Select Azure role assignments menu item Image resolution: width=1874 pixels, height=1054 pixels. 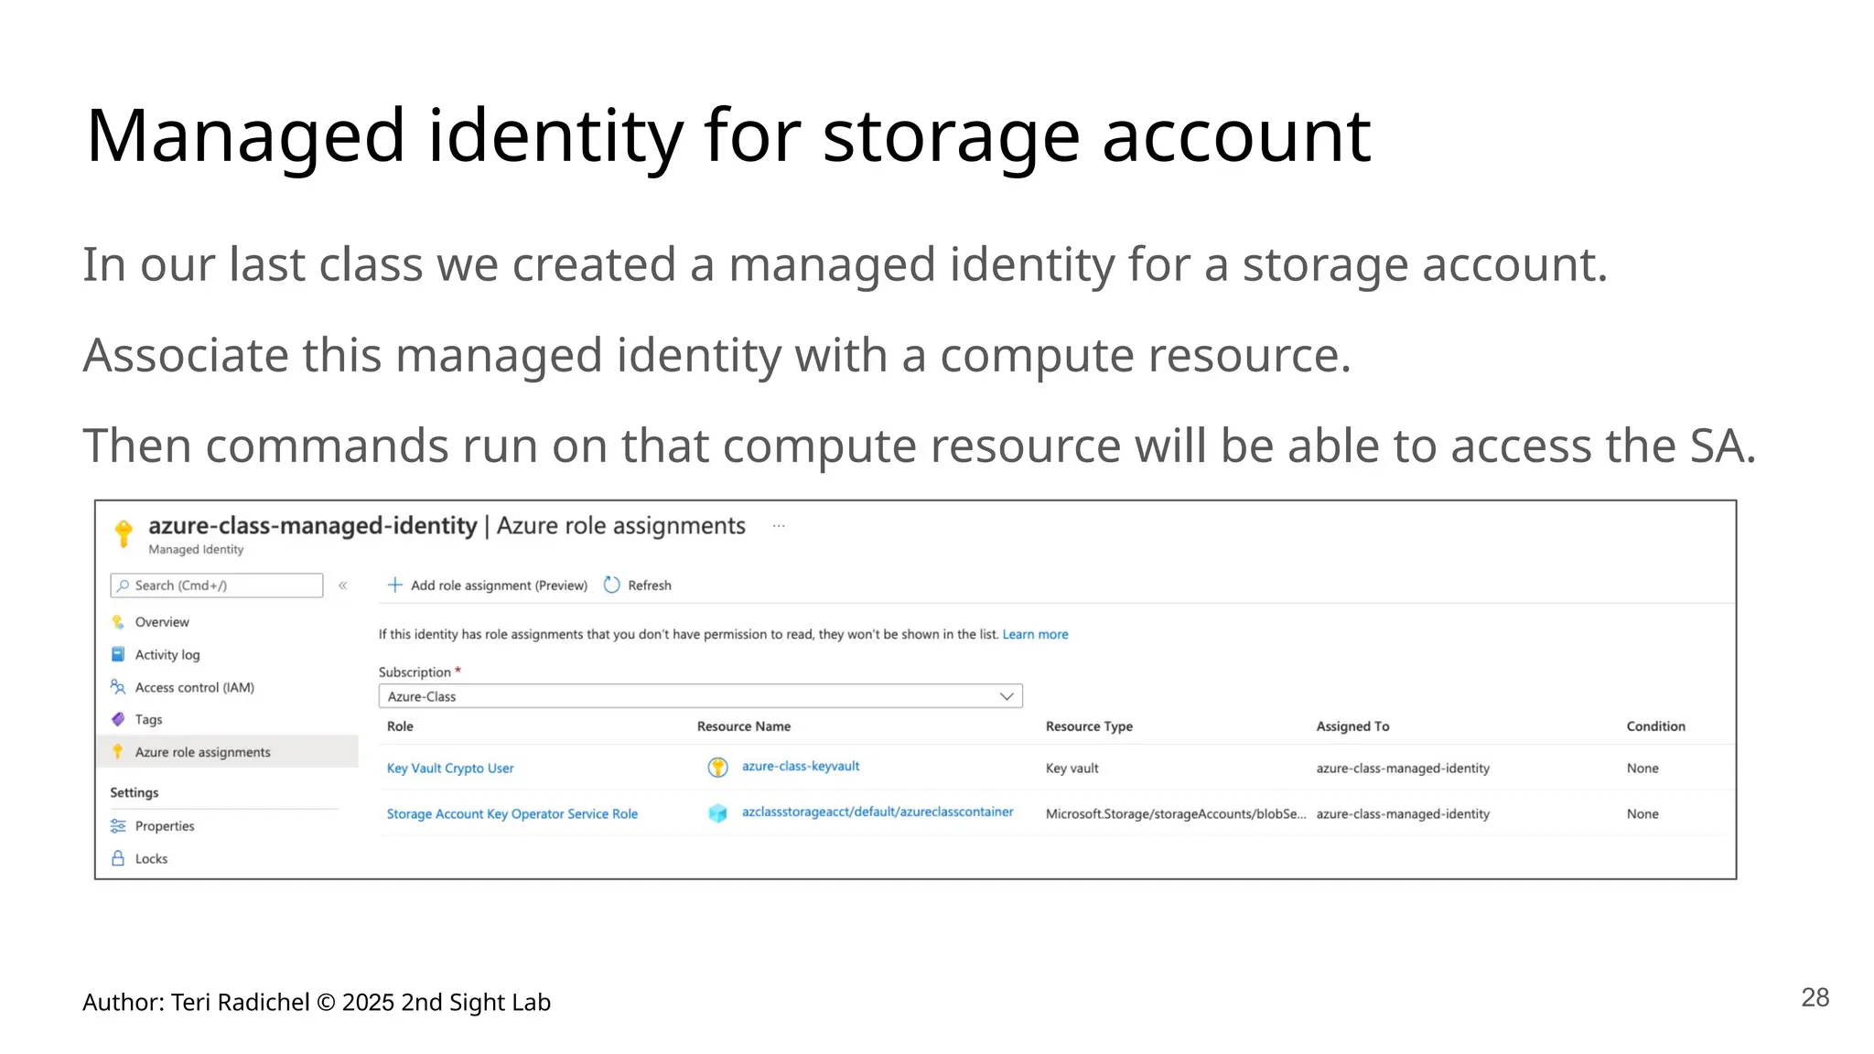[227, 752]
